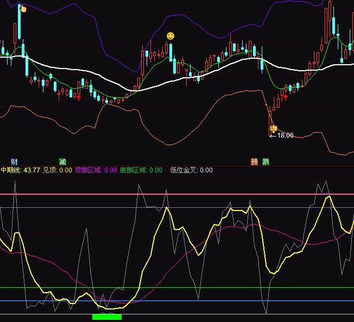Click the orange pointing hand marker
Viewport: 354px width, 322px height.
tap(23, 8)
